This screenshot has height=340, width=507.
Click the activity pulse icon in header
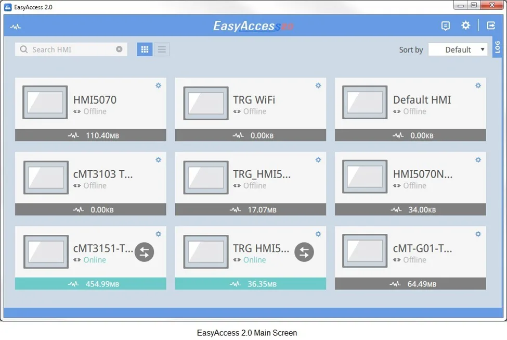point(15,27)
